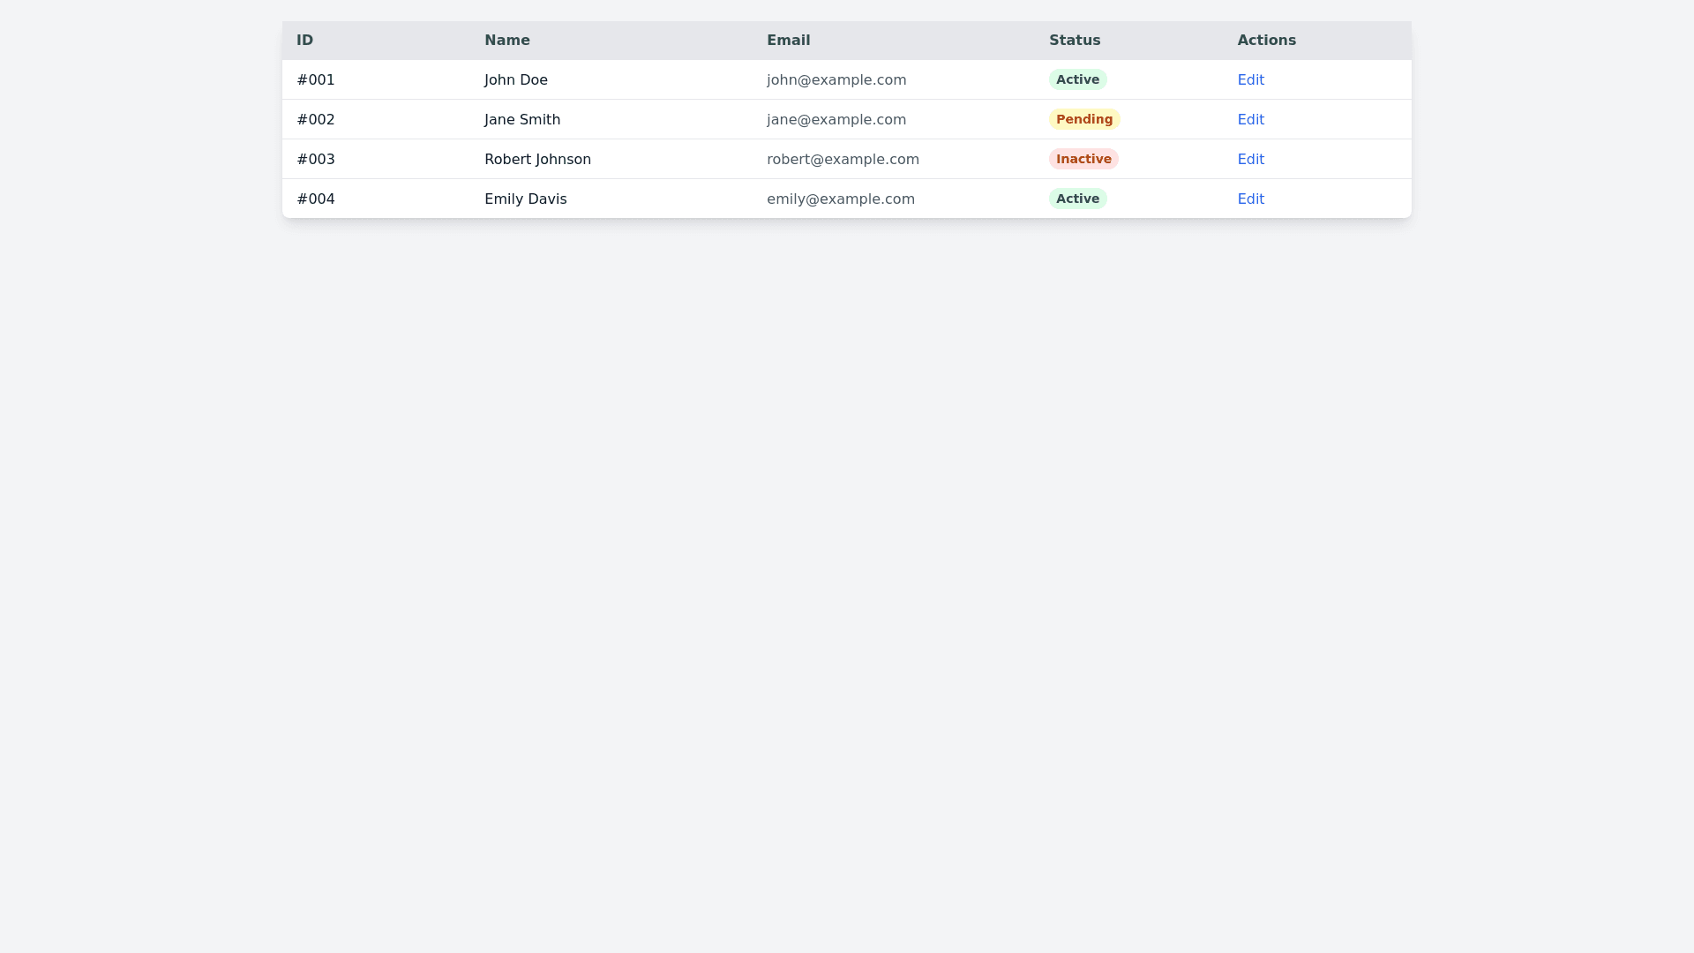
Task: Click the Robert Johnson name cell
Action: [537, 159]
